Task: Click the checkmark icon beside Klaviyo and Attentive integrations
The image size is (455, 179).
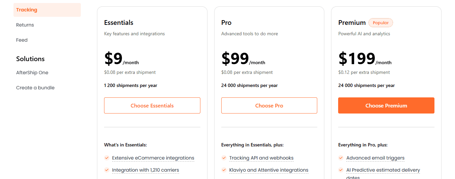Action: click(x=224, y=170)
